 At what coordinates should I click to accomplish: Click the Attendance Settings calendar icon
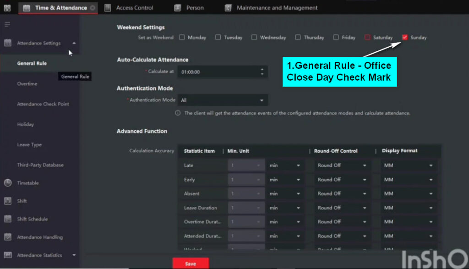pos(8,43)
